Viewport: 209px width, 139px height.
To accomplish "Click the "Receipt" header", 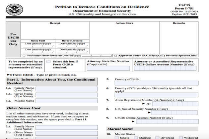I will pos(55,23).
